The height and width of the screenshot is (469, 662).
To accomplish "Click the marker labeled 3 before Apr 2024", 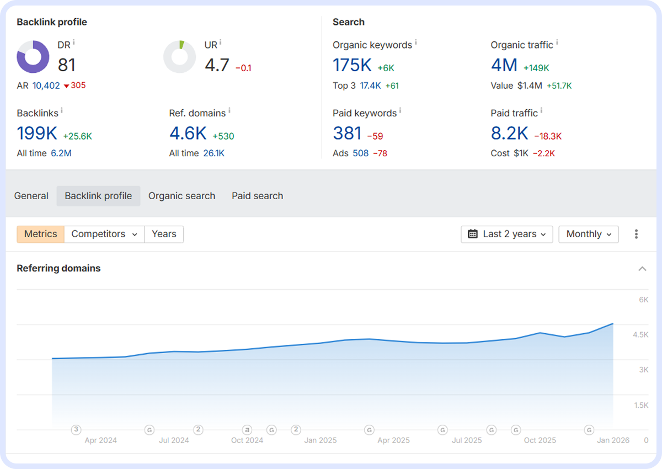I will point(76,430).
